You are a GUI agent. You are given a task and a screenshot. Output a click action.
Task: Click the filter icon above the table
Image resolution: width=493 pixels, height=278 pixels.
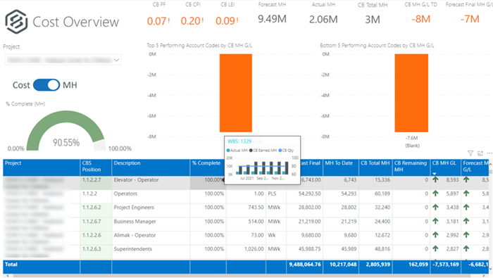[470, 153]
